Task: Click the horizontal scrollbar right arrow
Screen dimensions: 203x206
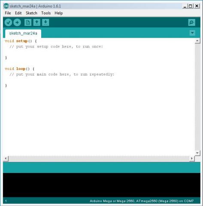Action: point(192,158)
